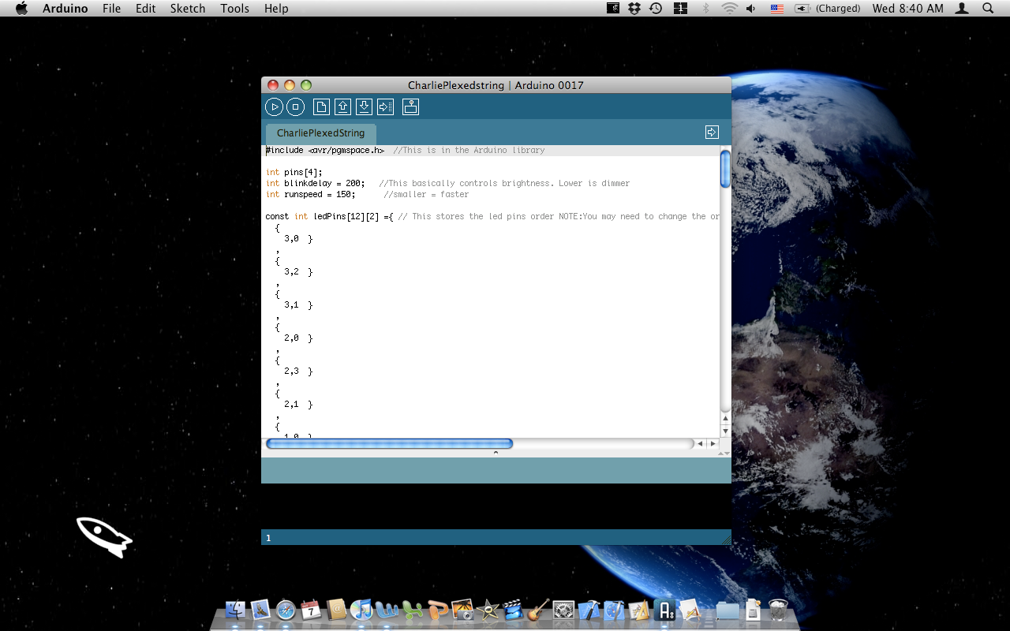Open Address Book in the Dock
The width and height of the screenshot is (1010, 631).
coord(337,610)
